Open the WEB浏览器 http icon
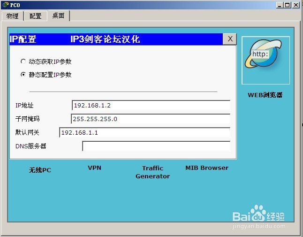Screen dimensions: 303x237 (x=265, y=61)
